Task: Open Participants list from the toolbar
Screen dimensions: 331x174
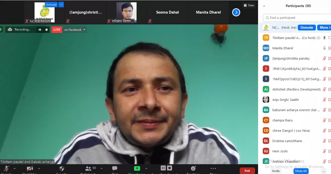Action: [x=88, y=168]
